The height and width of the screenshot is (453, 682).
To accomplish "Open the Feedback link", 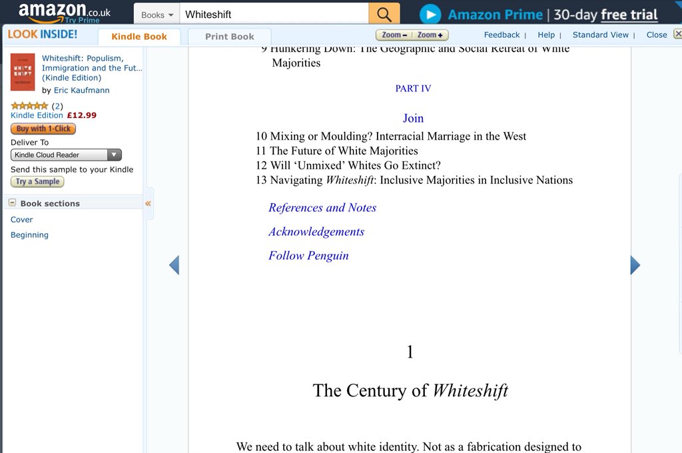I will pos(502,35).
